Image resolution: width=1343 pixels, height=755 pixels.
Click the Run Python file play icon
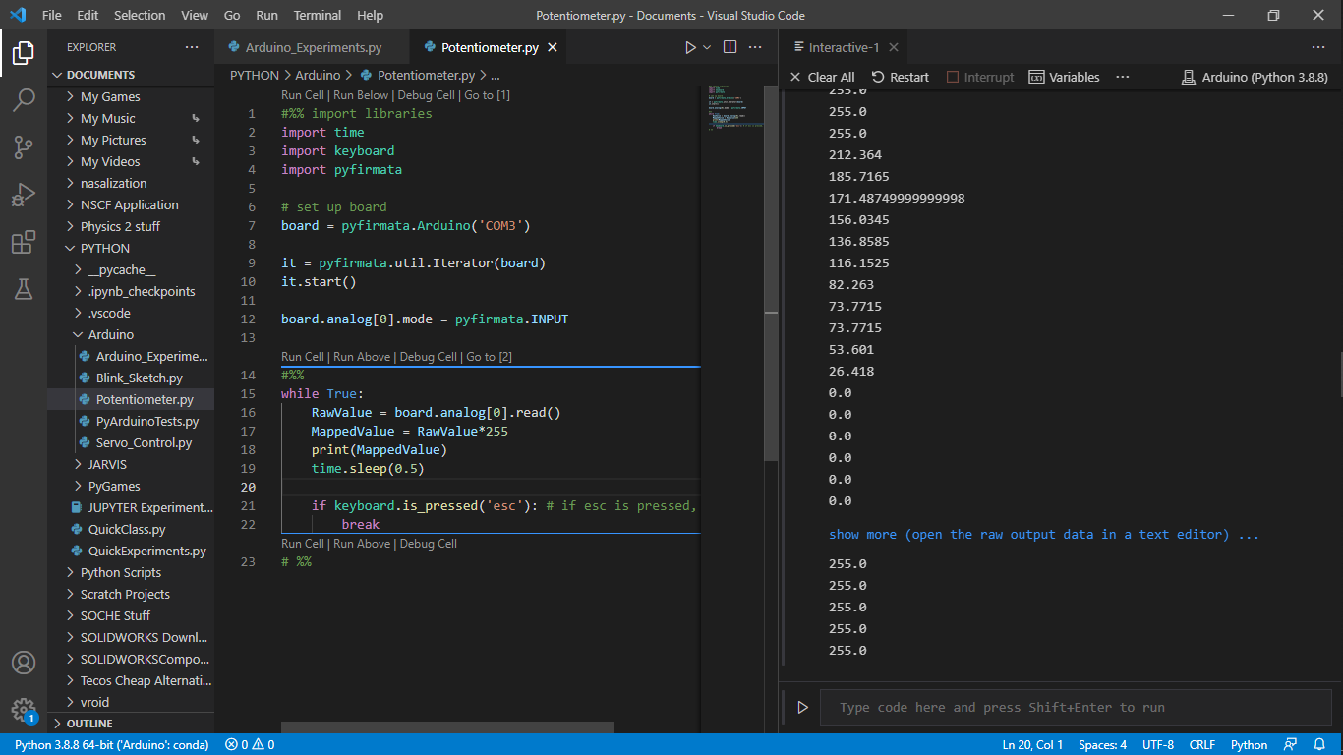[690, 47]
